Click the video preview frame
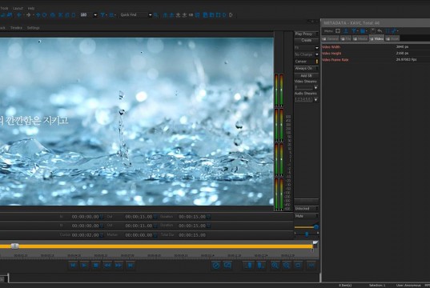The image size is (430, 288). pos(137,122)
